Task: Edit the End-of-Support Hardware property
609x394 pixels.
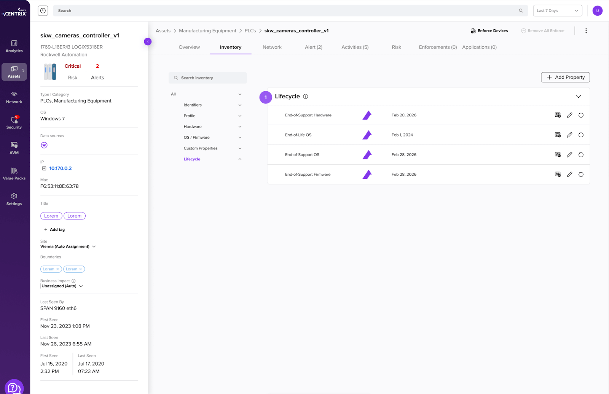Action: point(569,115)
